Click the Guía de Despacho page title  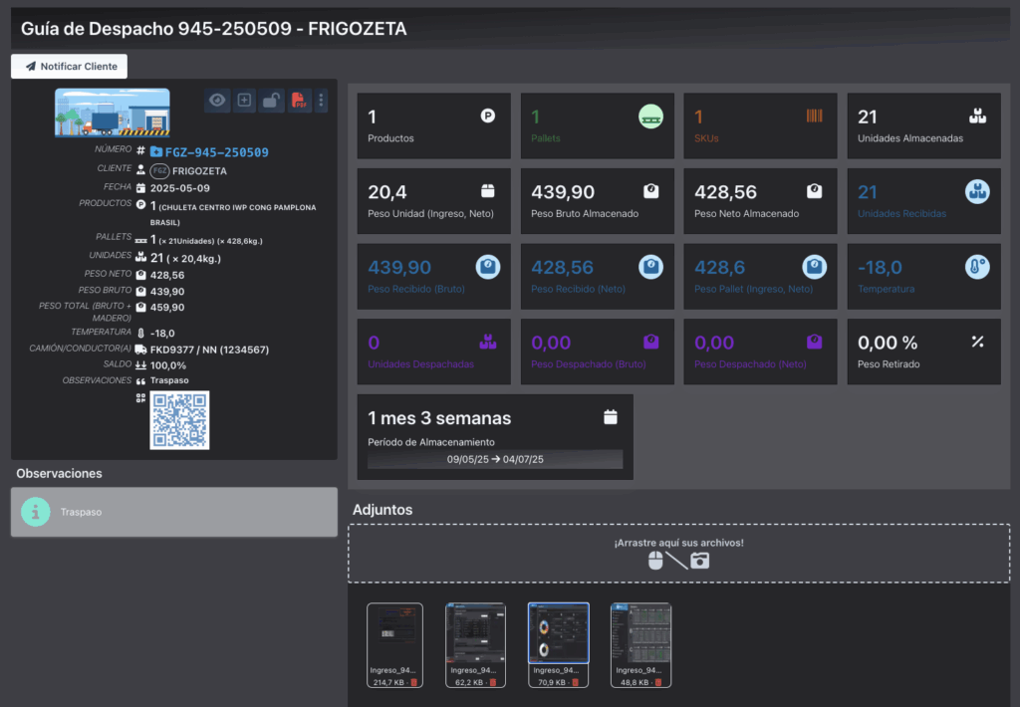click(213, 29)
